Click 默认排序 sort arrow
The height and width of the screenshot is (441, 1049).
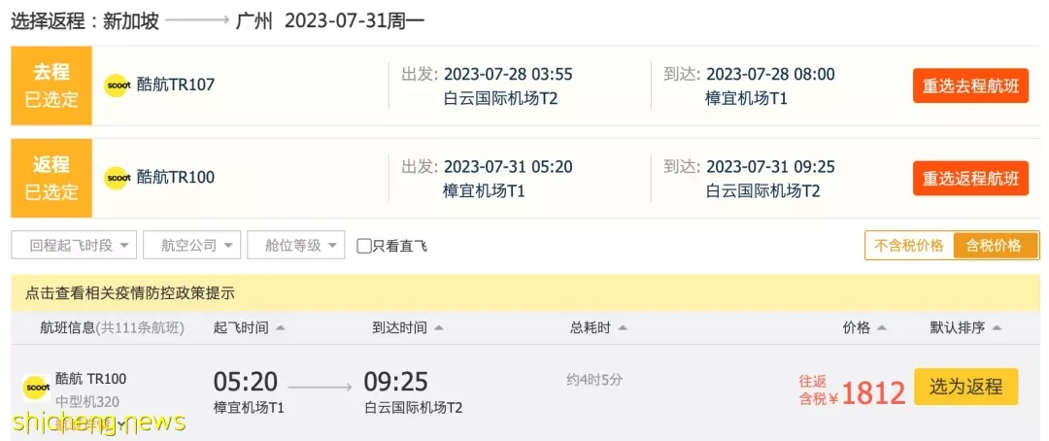[997, 328]
